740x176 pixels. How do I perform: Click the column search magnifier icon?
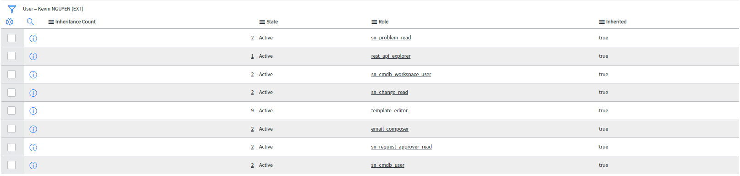pyautogui.click(x=30, y=22)
